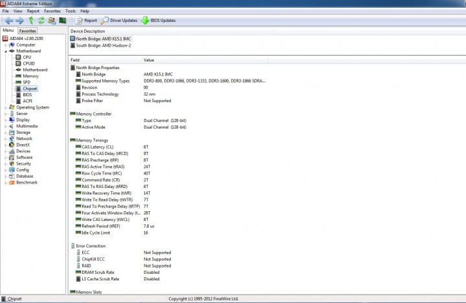The width and height of the screenshot is (466, 303).
Task: Select the Motherboard child item
Action: pyautogui.click(x=35, y=69)
